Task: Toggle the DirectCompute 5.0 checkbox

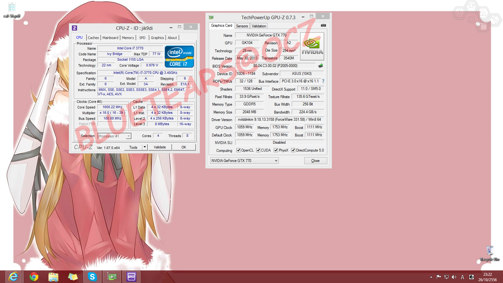Action: [x=293, y=150]
